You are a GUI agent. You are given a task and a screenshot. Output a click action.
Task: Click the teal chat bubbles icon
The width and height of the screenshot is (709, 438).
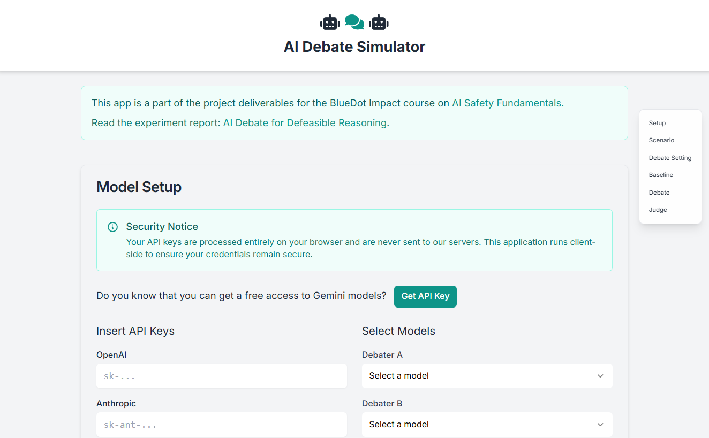354,22
